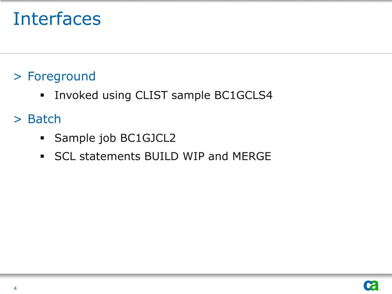Viewport: 392px width, 294px height.
Task: Click the word Invoked in the first bullet
Action: click(76, 95)
